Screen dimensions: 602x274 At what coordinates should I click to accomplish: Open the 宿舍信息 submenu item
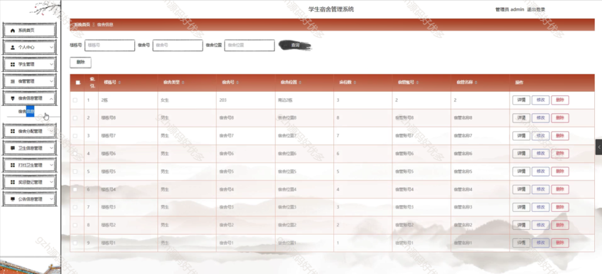(x=26, y=111)
